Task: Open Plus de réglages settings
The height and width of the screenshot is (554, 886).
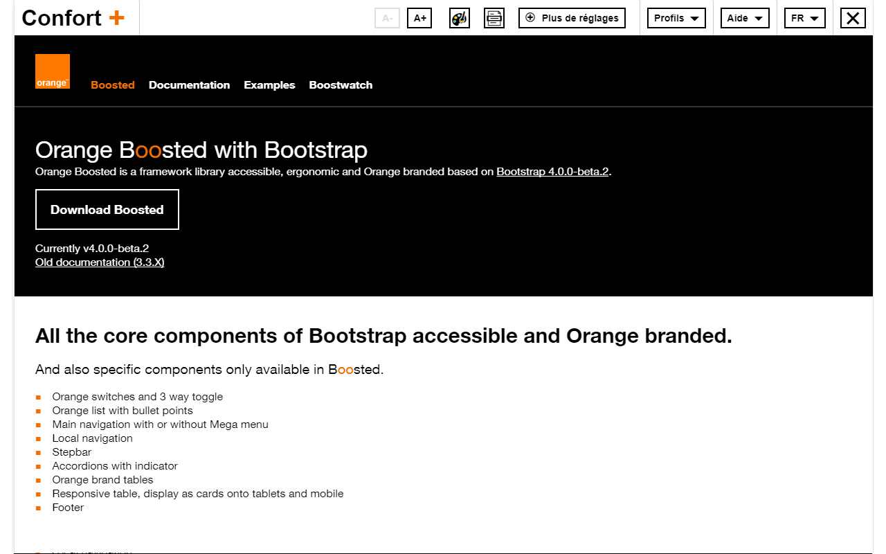Action: point(572,18)
